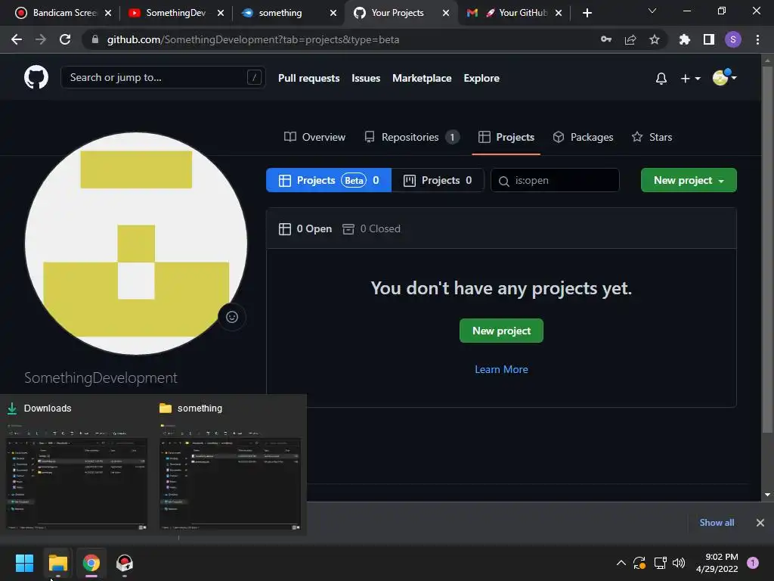Click the set status smiley icon

(x=232, y=317)
